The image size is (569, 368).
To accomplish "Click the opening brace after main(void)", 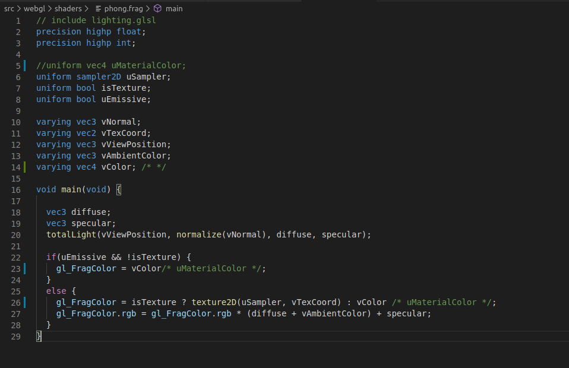I will click(119, 189).
